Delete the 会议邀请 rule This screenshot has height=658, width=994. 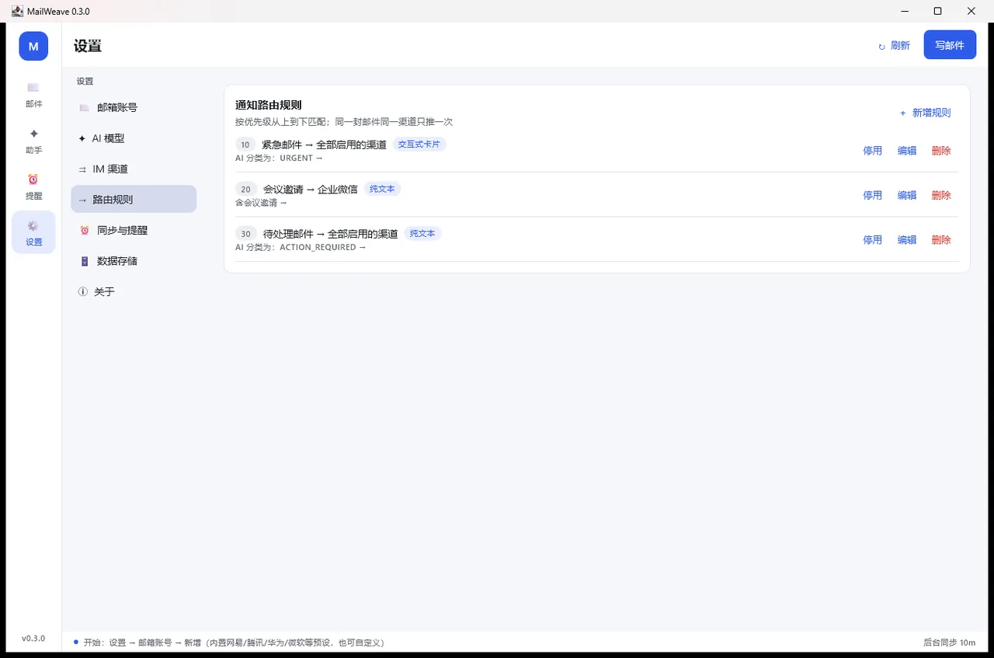(941, 195)
